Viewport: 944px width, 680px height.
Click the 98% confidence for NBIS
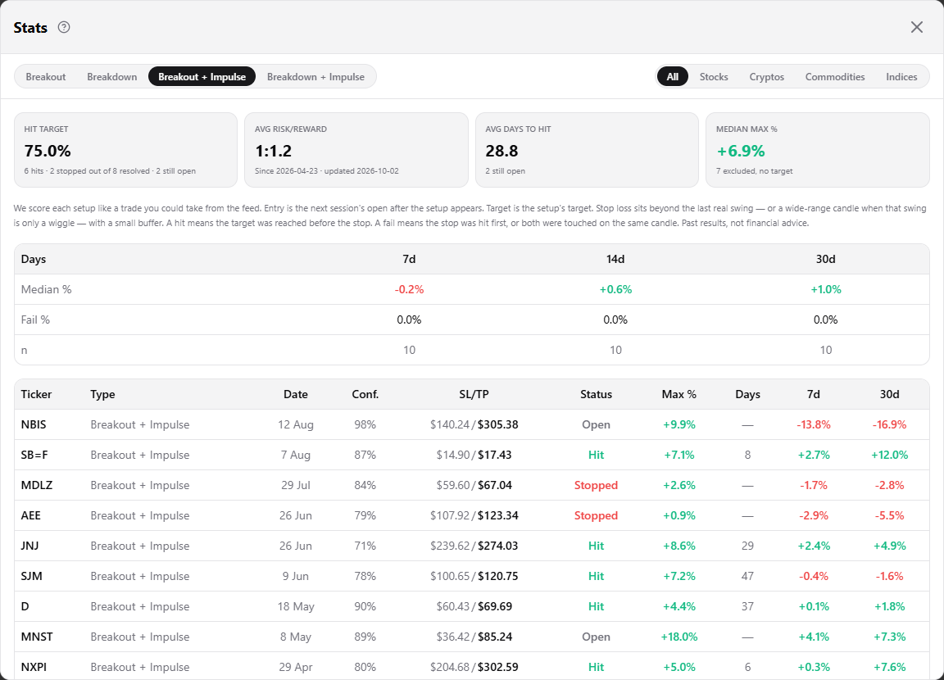tap(365, 424)
